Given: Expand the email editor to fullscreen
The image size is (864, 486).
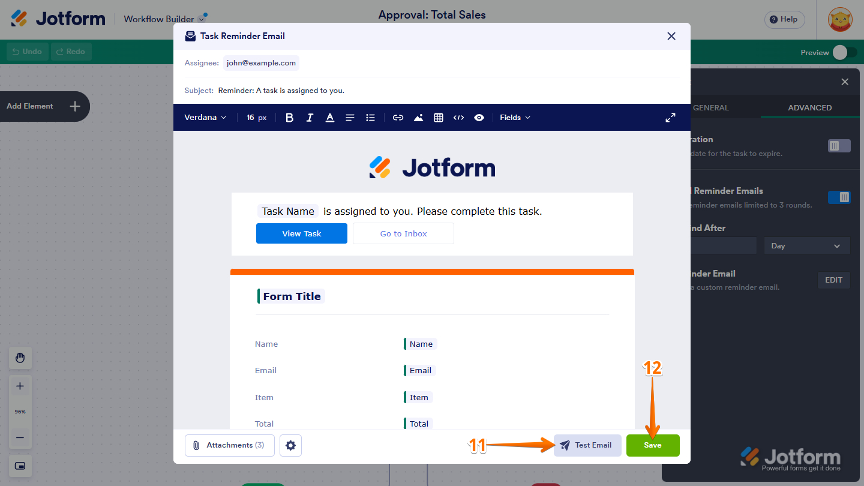Looking at the screenshot, I should (x=671, y=118).
